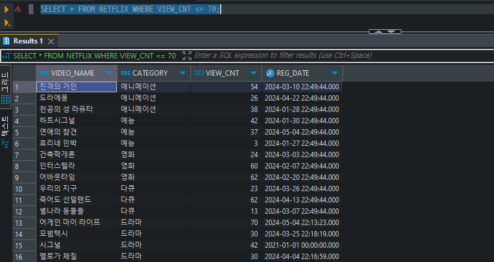Select the VIEW_CNT column header
The image size is (494, 262).
click(226, 73)
